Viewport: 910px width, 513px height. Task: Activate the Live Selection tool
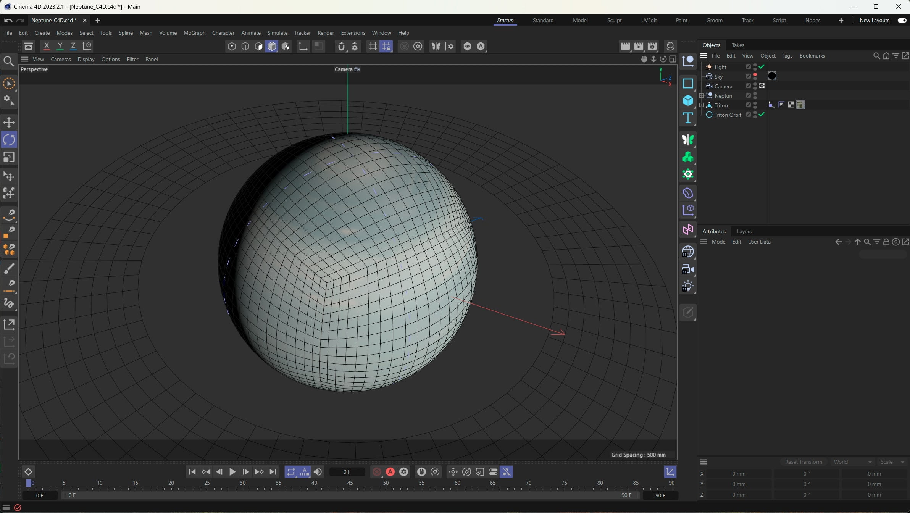pos(9,84)
